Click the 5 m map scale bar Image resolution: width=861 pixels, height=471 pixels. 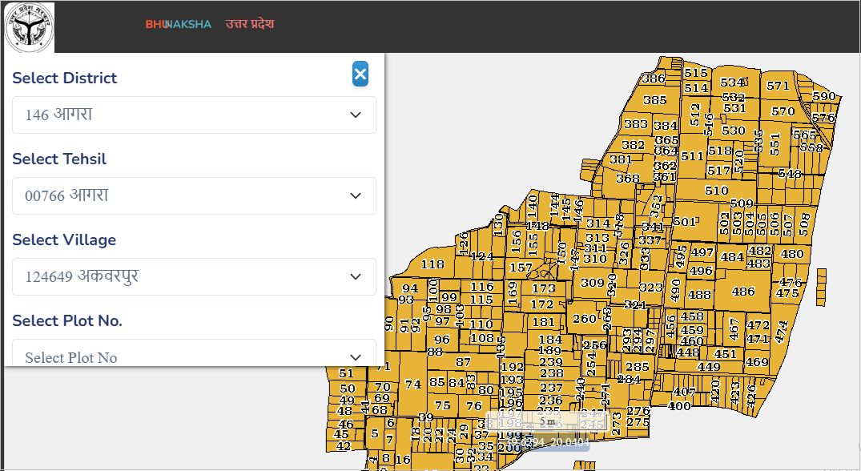coord(548,421)
